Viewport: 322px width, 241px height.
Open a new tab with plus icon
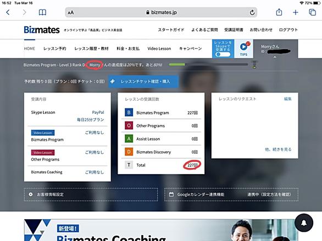coord(295,13)
